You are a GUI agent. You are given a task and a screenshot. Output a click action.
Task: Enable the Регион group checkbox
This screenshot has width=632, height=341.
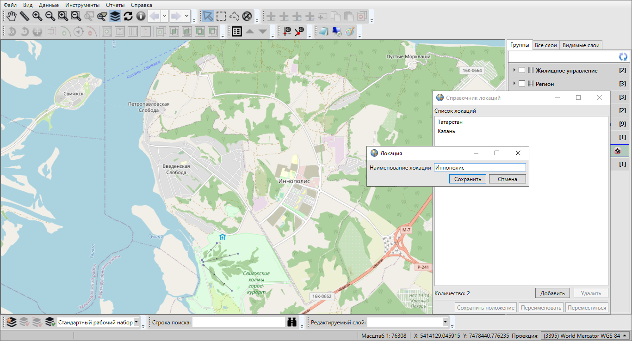522,84
